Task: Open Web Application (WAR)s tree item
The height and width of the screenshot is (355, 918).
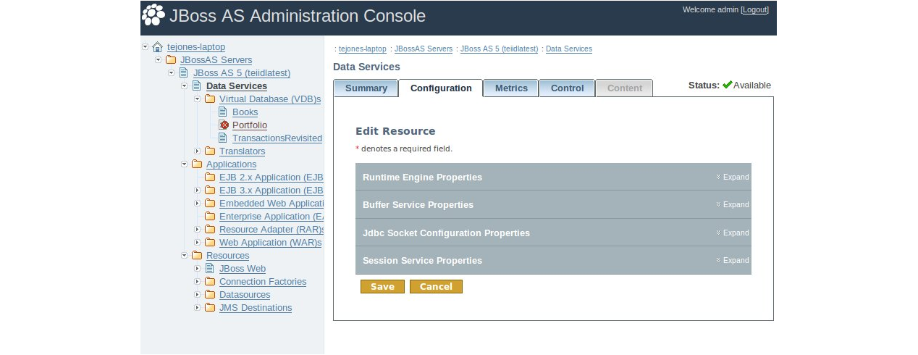Action: [x=271, y=243]
